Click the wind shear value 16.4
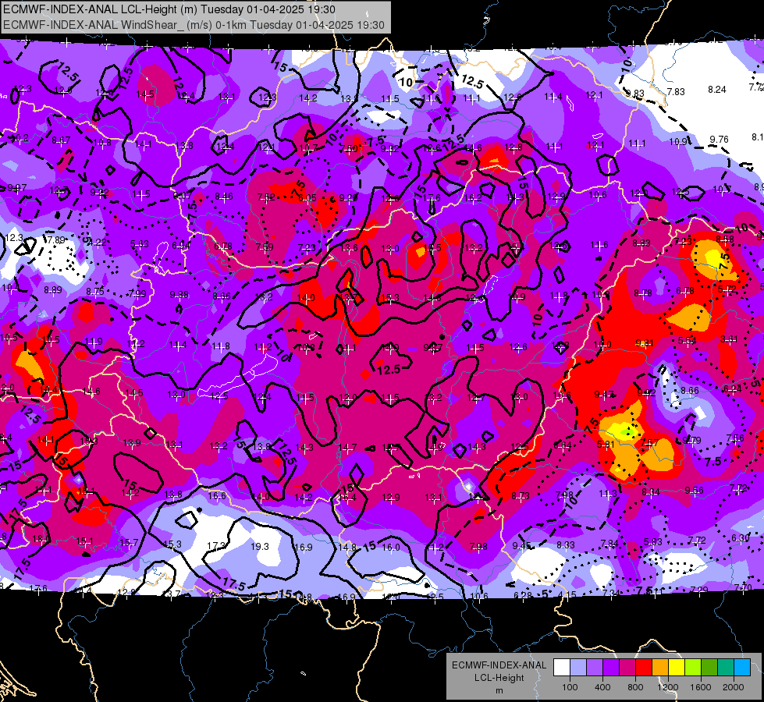764x702 pixels. coord(347,498)
